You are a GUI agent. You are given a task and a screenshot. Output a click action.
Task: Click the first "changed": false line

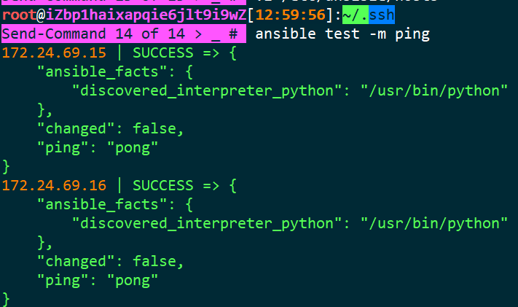pos(110,128)
